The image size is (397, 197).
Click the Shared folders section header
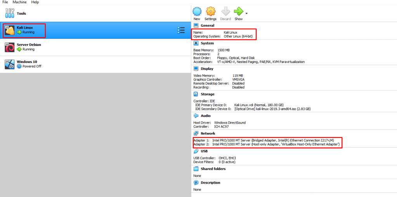click(x=213, y=169)
